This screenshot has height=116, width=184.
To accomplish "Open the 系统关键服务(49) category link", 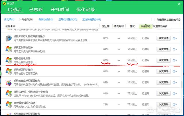I will pyautogui.click(x=91, y=19).
